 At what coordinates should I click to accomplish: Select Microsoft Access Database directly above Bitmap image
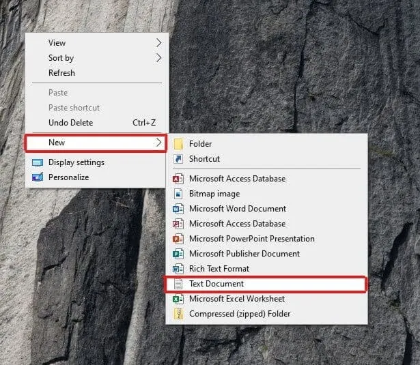266,179
